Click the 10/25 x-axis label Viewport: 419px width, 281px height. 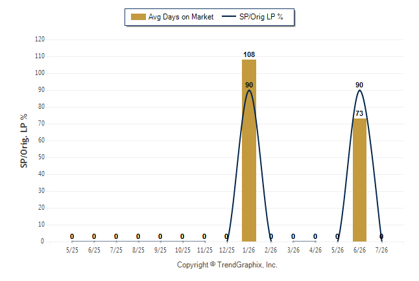[183, 250]
